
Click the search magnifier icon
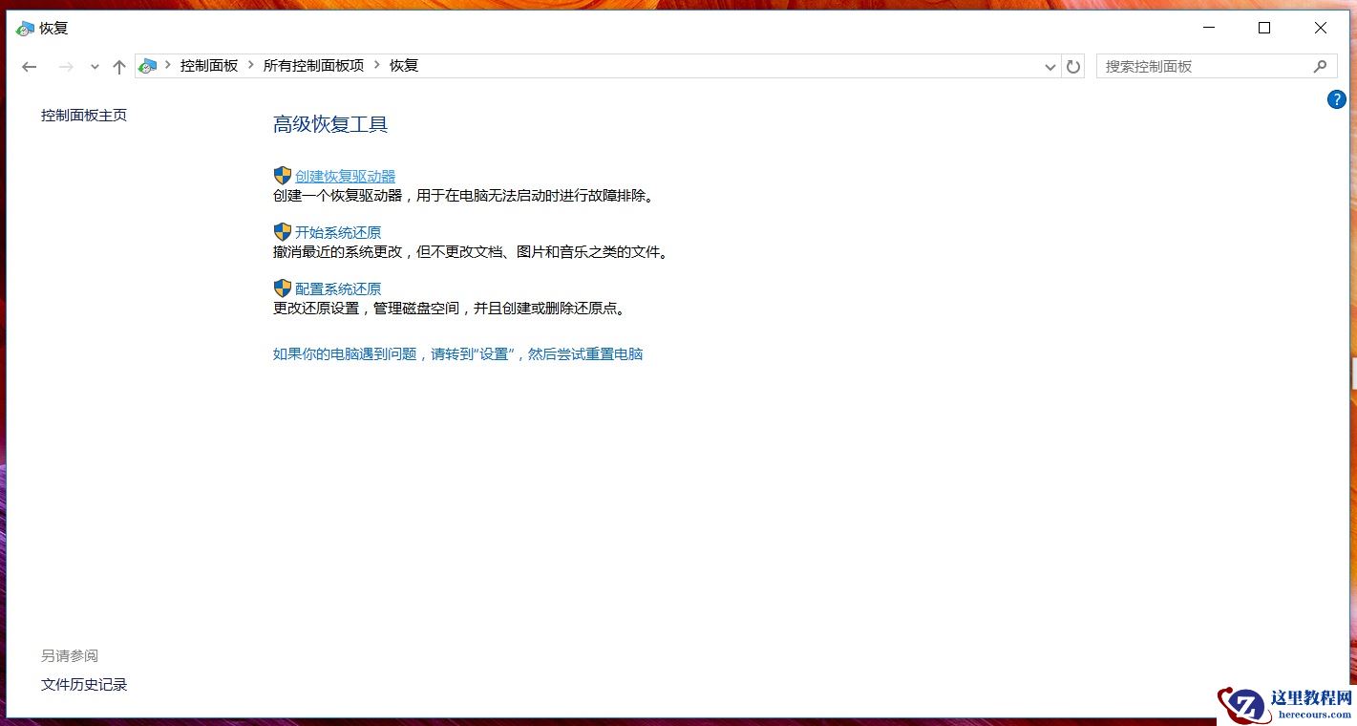click(1321, 66)
